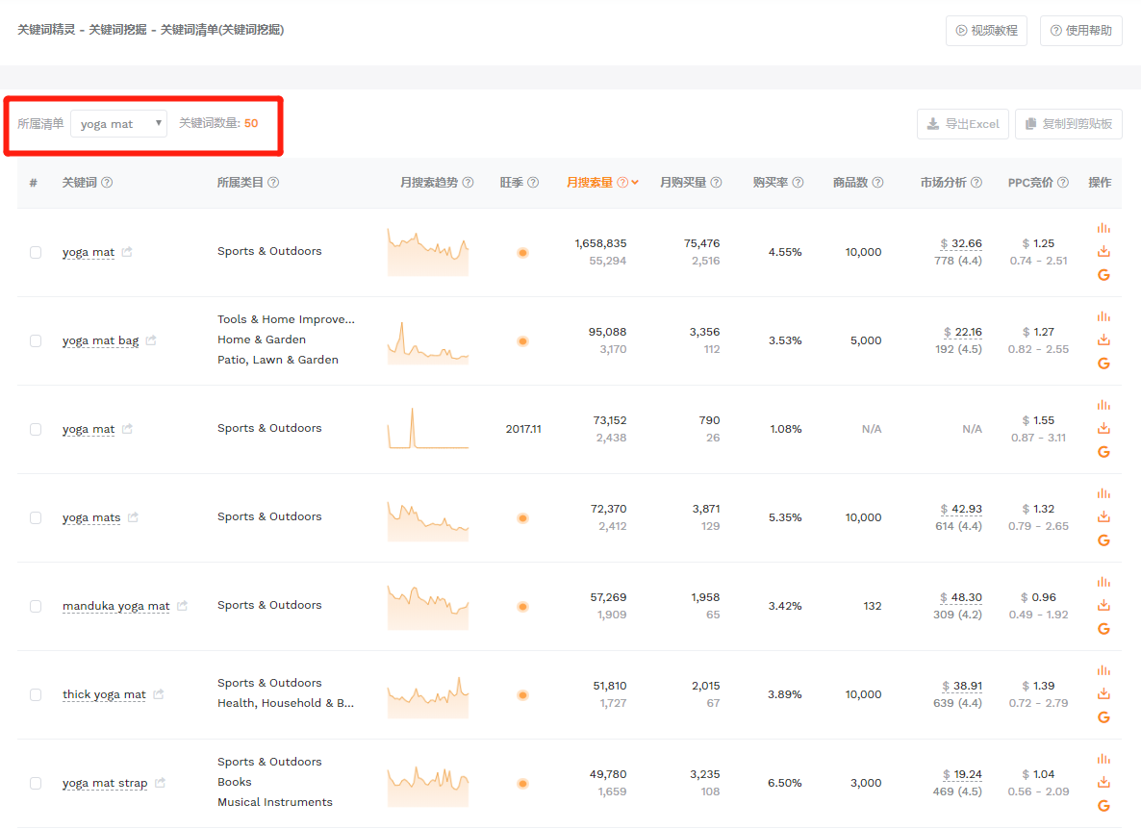Google icon for yoga mat strap row

coord(1103,806)
